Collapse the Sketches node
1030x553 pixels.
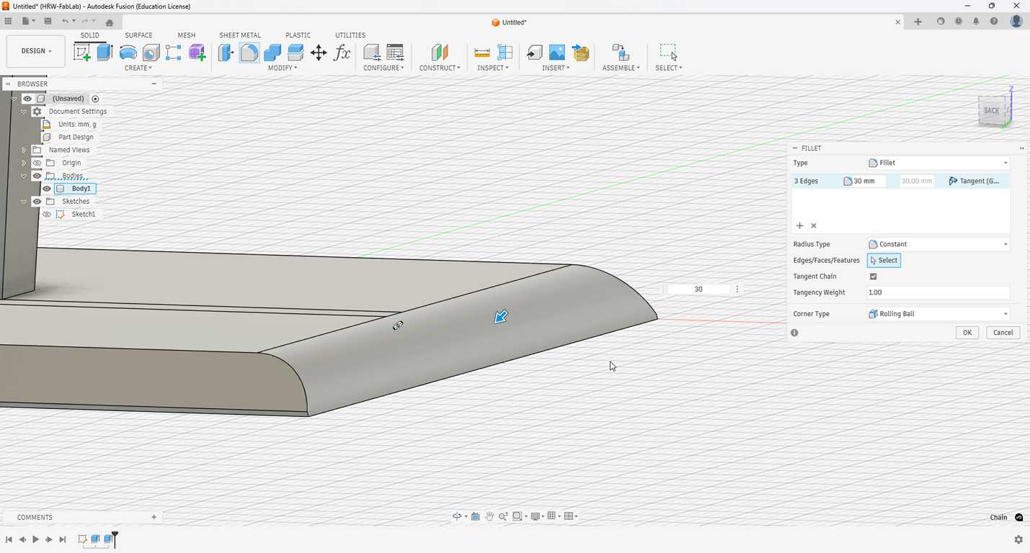pyautogui.click(x=24, y=202)
